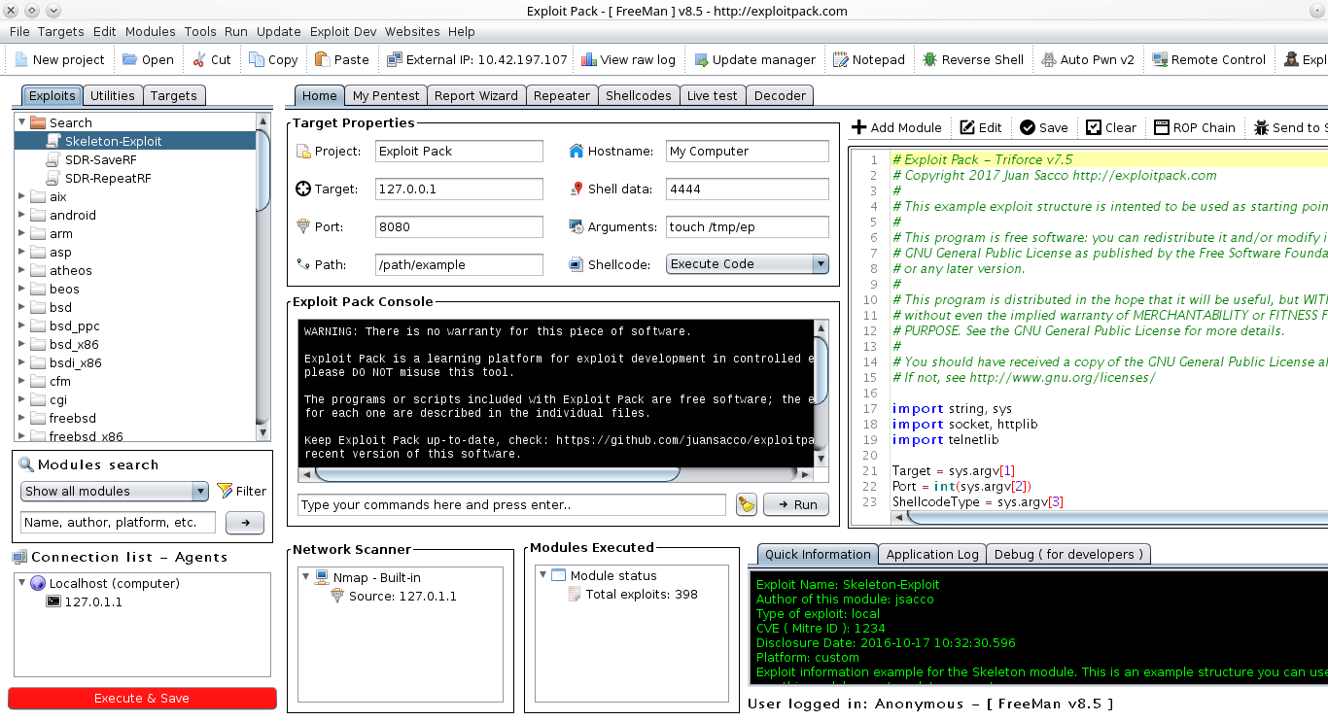Switch to the Utilities tab
This screenshot has width=1328, height=721.
pos(113,95)
